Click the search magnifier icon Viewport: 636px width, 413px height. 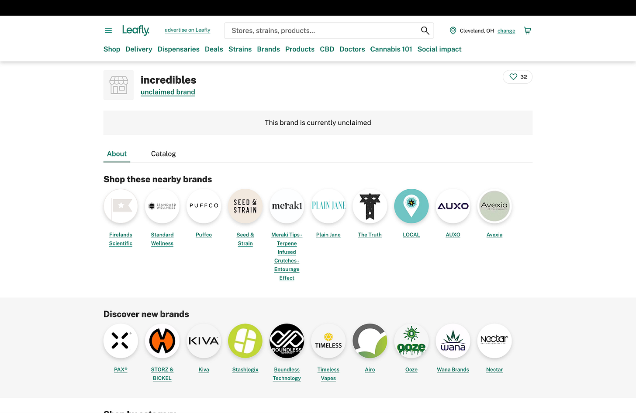click(425, 31)
